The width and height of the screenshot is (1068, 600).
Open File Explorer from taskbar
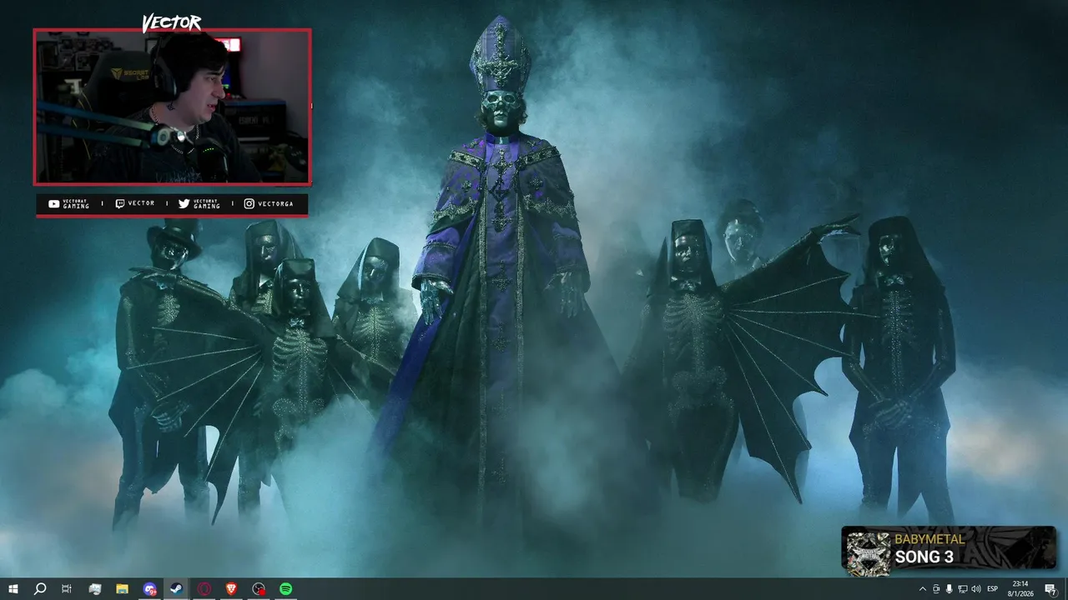click(122, 589)
